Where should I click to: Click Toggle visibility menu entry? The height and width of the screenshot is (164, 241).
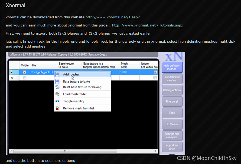(x=83, y=101)
